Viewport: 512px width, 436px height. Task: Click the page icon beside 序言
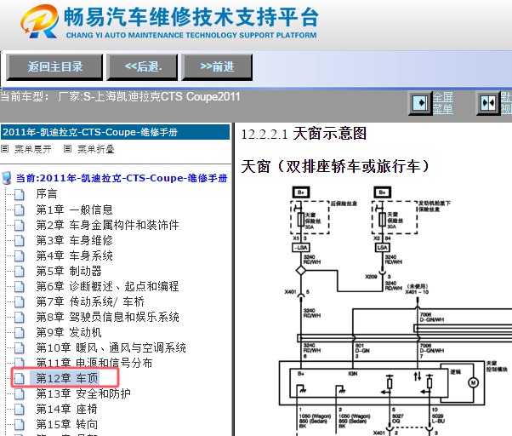[x=20, y=194]
